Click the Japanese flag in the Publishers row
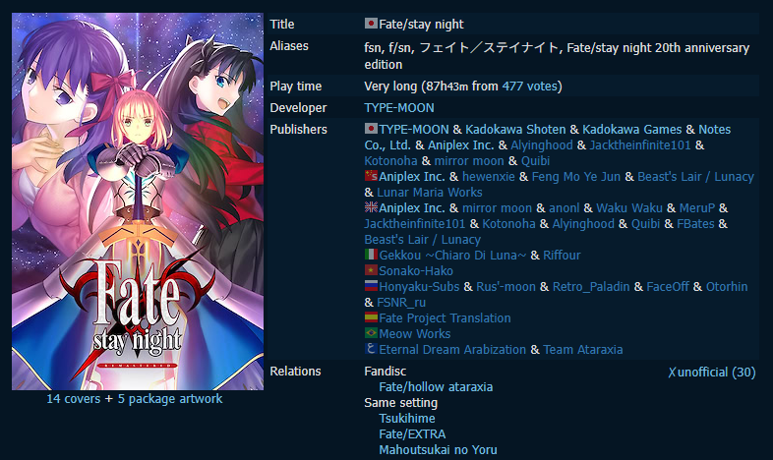This screenshot has height=460, width=773. coord(371,129)
